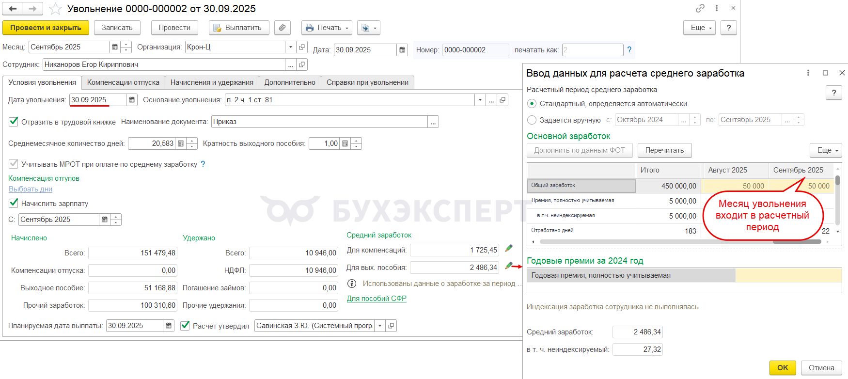Click the Записать button
Viewport: 848px width, 379px height.
point(117,28)
